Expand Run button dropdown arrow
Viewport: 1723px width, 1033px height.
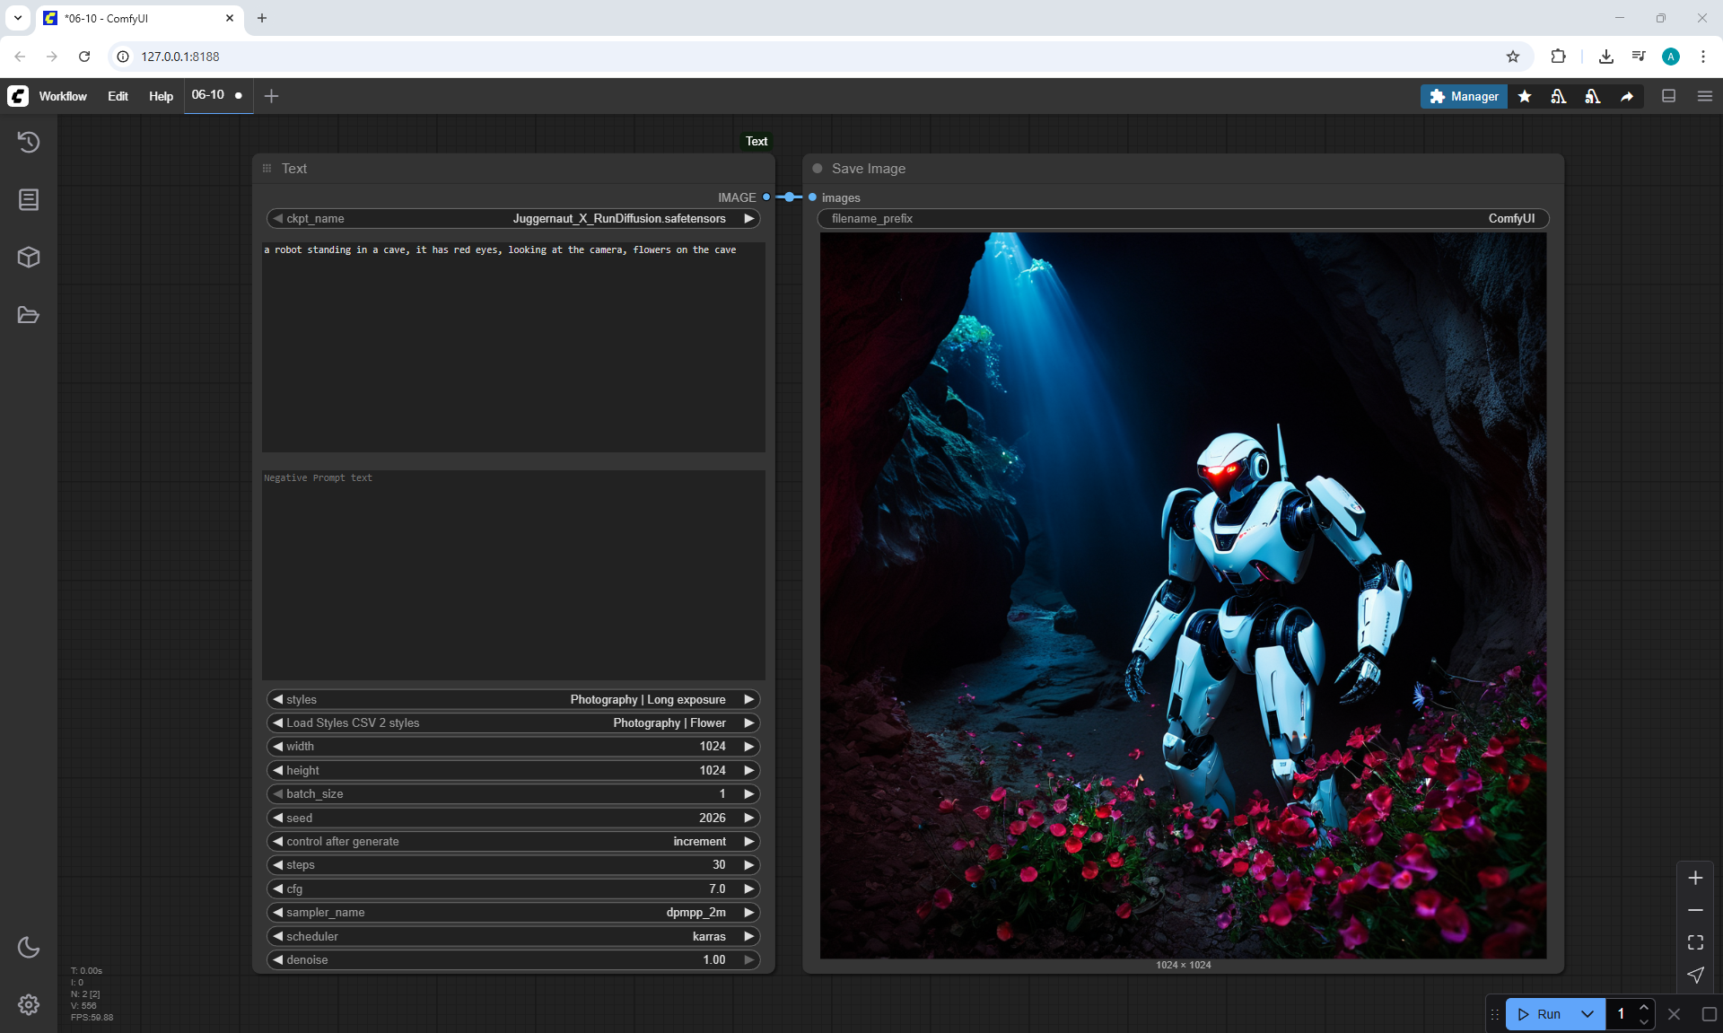(1587, 1014)
